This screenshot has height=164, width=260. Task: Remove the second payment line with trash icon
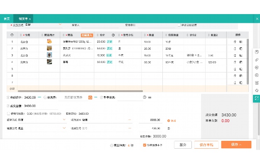169,128
